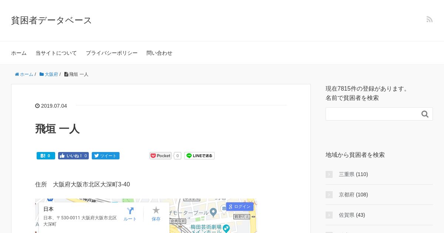Image resolution: width=444 pixels, height=233 pixels.
Task: Click the search magnifier icon
Action: 425,114
